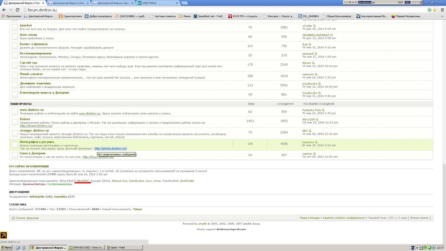View latest post icon next to xCoder

(x=315, y=26)
